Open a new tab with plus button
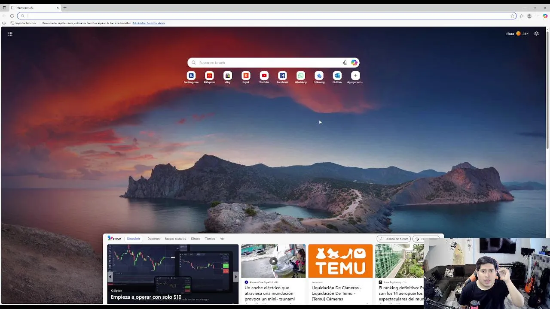This screenshot has width=550, height=309. tap(65, 8)
